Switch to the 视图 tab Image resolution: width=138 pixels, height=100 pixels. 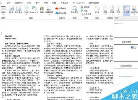54,3
